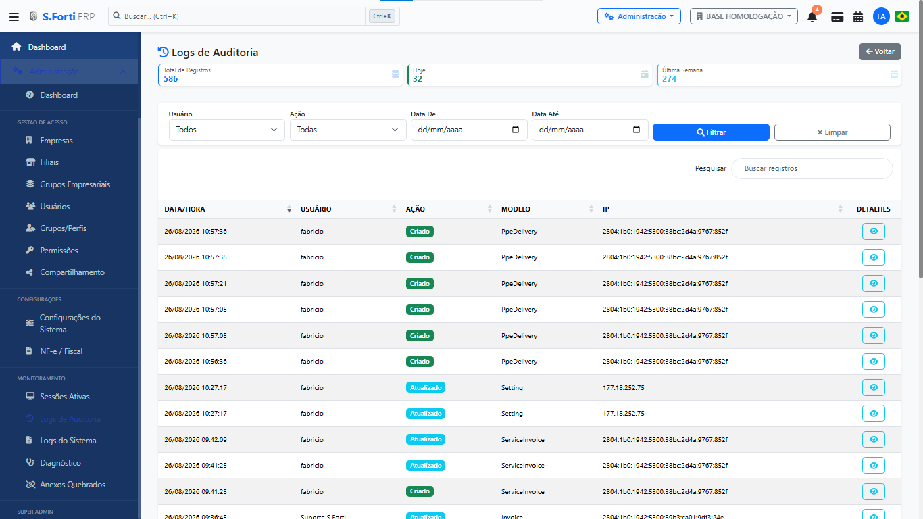View details of the 10:57:35 log entry
The height and width of the screenshot is (519, 923).
[x=874, y=257]
